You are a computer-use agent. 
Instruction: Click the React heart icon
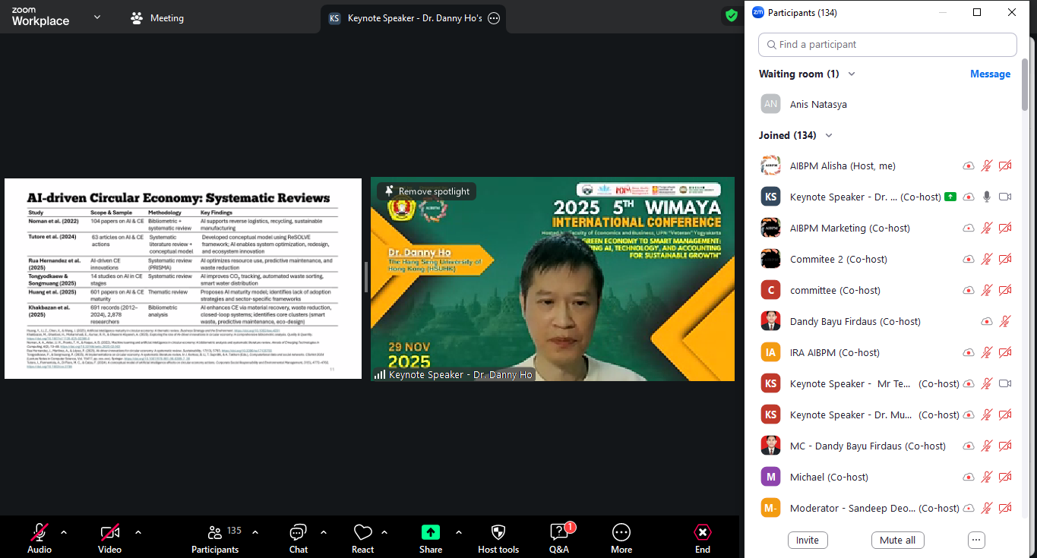362,533
